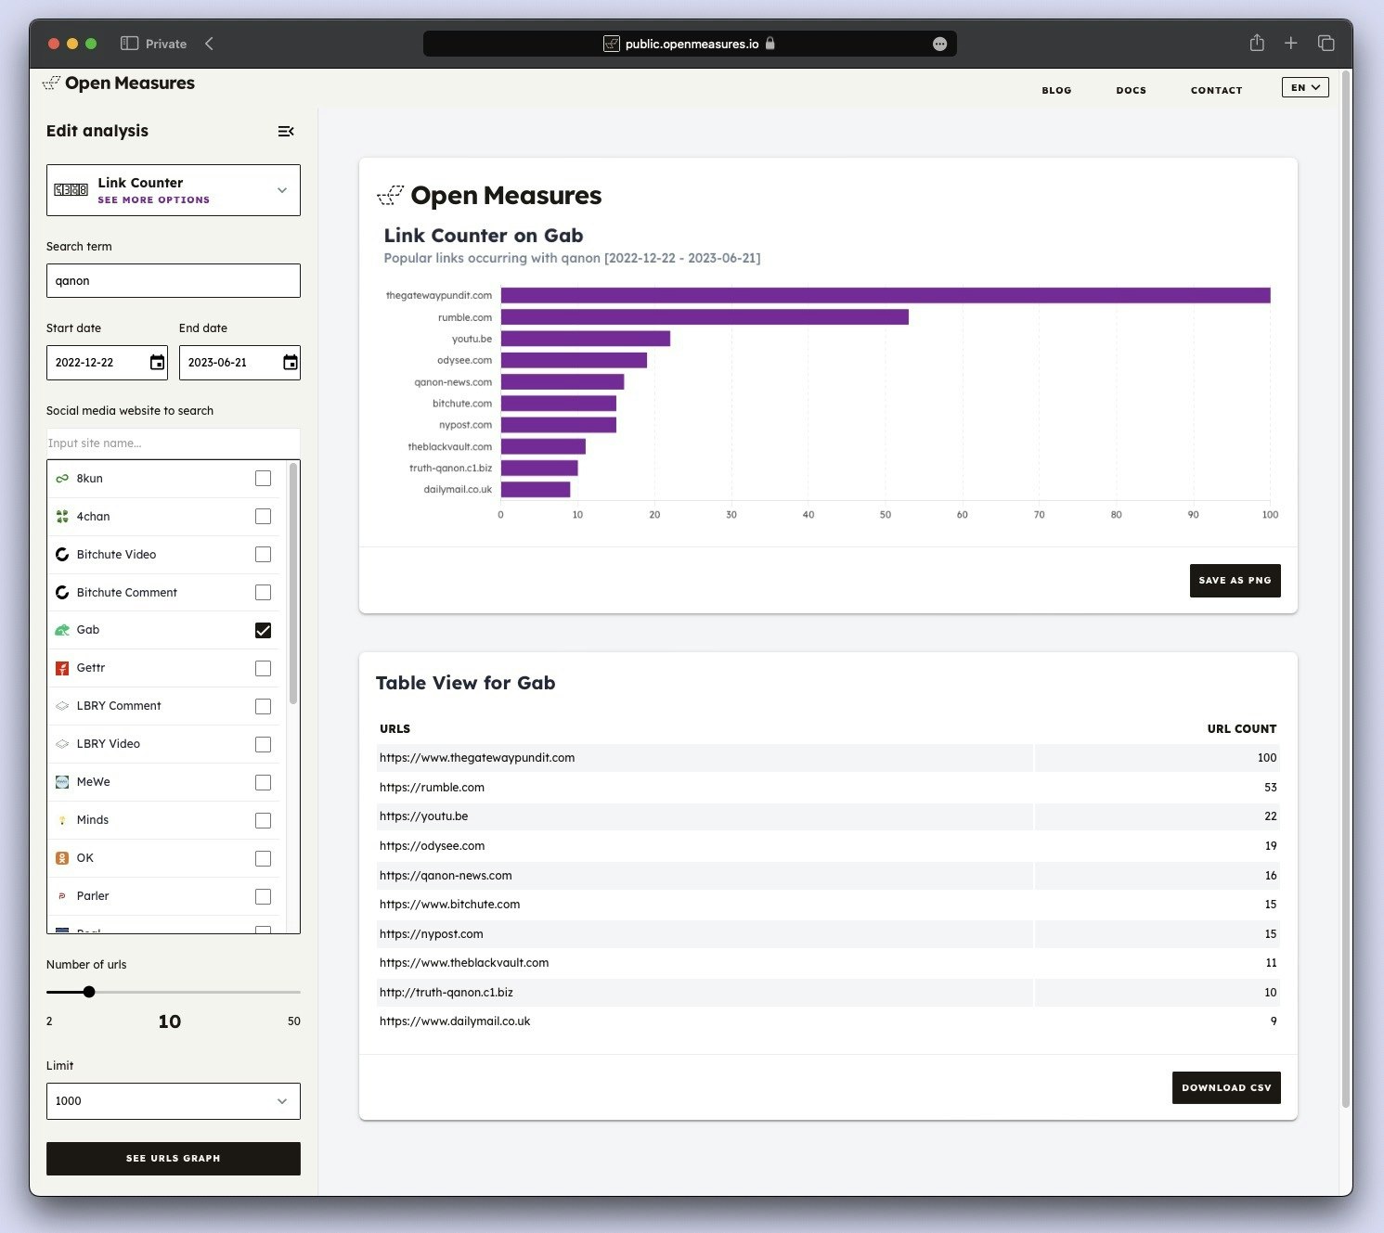Check the OK site checkbox

[x=264, y=859]
